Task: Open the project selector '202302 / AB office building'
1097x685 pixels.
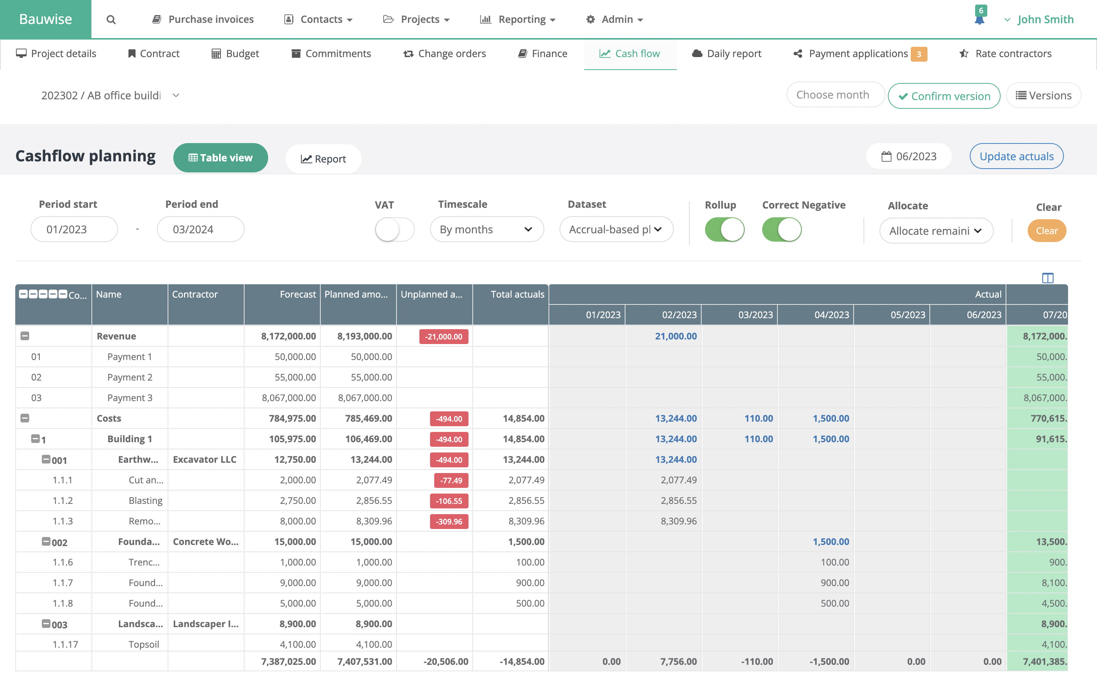Action: pos(110,95)
